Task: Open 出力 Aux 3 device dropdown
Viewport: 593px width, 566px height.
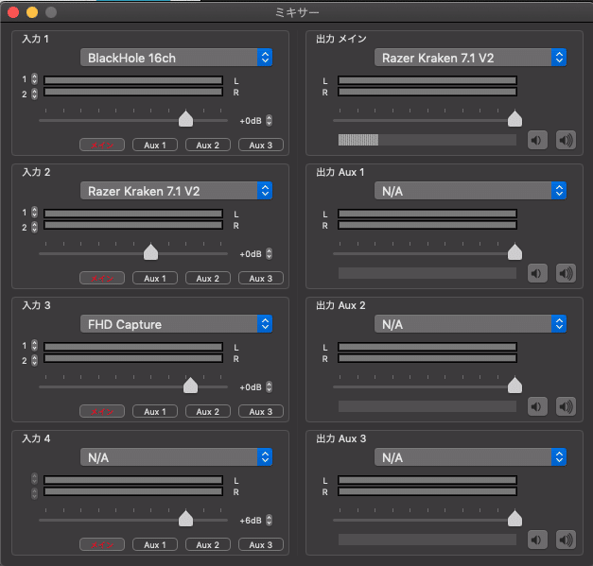Action: [x=470, y=457]
